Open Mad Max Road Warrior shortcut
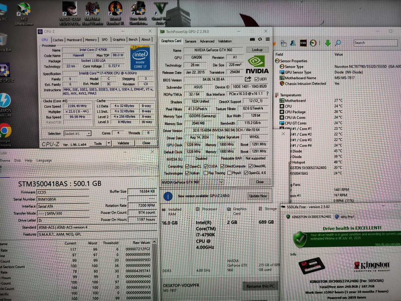This screenshot has width=401, height=301. (x=93, y=13)
